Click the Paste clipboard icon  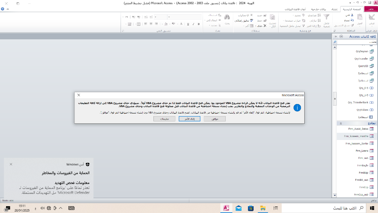coord(360,17)
